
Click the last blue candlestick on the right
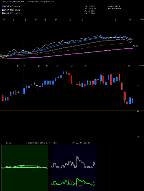(x=132, y=101)
